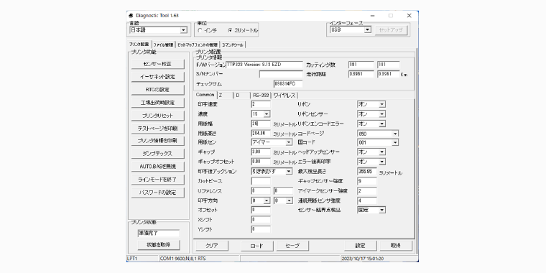Click the S/Nナンバー input field
Image resolution: width=546 pixels, height=273 pixels.
pos(281,74)
